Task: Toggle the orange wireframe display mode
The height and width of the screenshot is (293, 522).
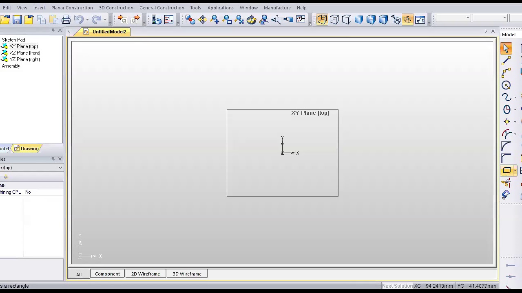Action: click(322, 20)
